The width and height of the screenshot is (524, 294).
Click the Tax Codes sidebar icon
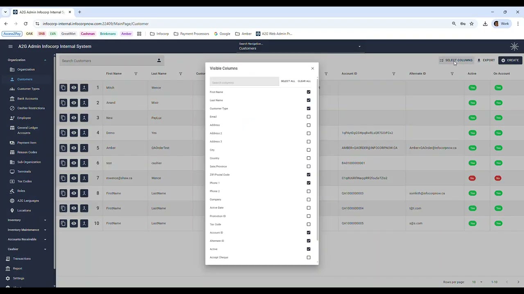click(12, 181)
